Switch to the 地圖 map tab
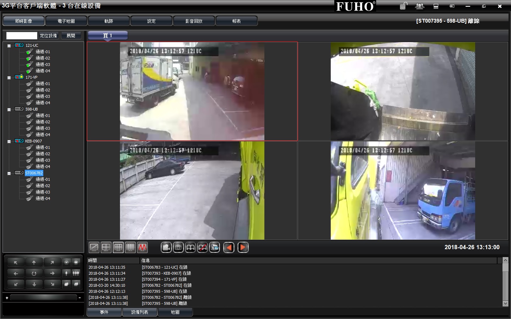Screen dimensions: 511x319 [x=175, y=312]
